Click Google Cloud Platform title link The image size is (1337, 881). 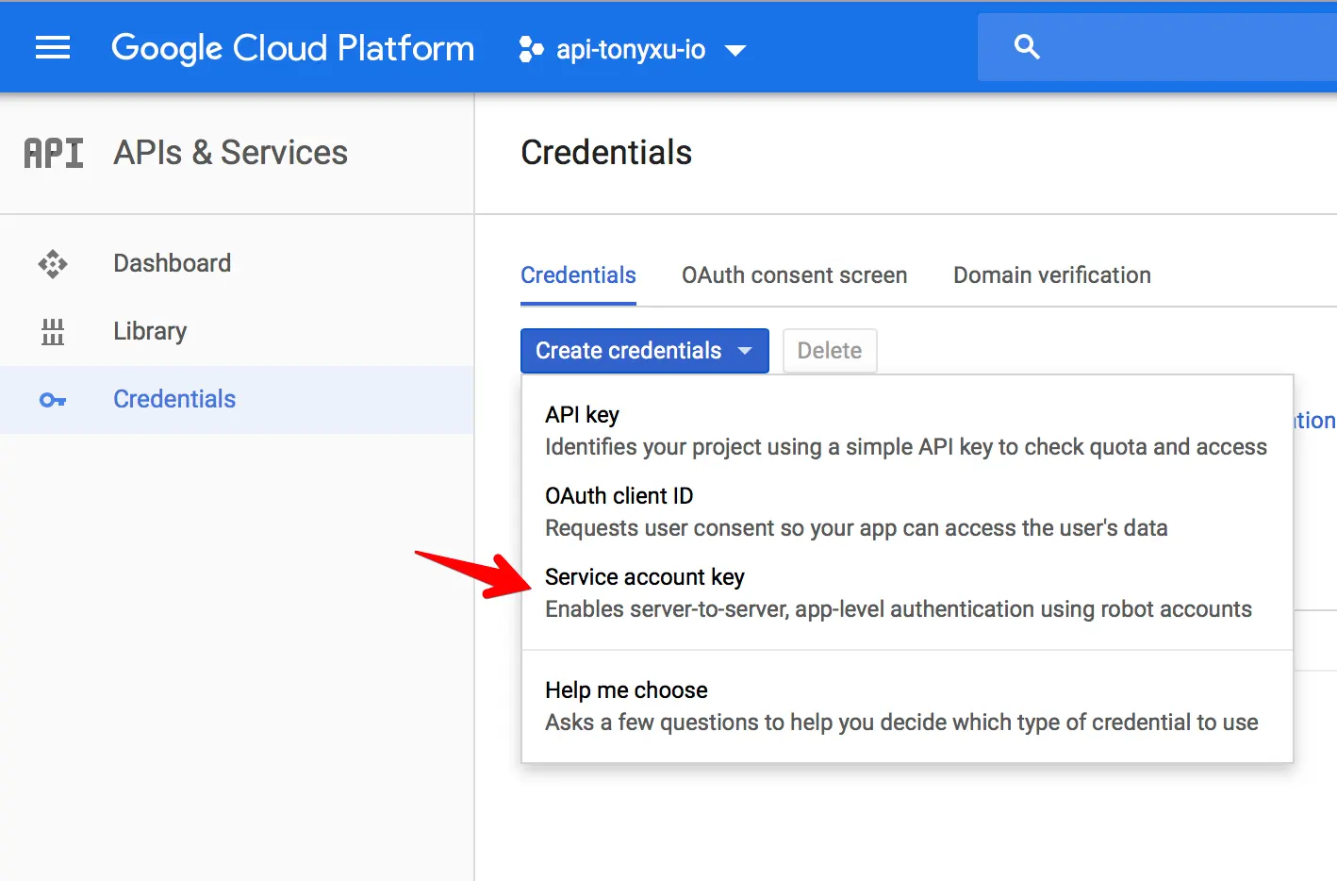point(292,48)
